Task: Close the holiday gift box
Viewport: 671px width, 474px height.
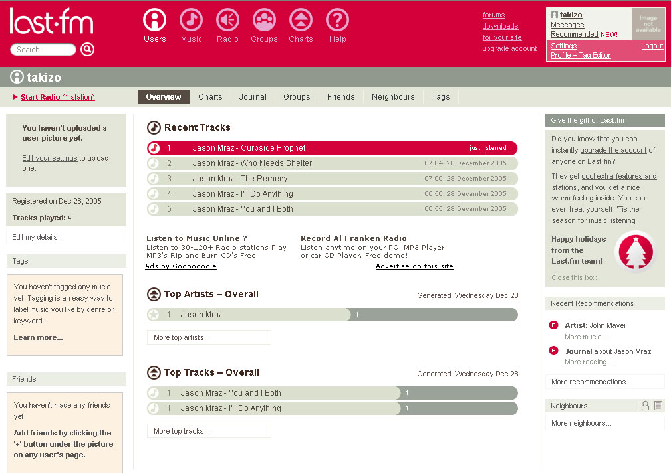Action: (574, 277)
